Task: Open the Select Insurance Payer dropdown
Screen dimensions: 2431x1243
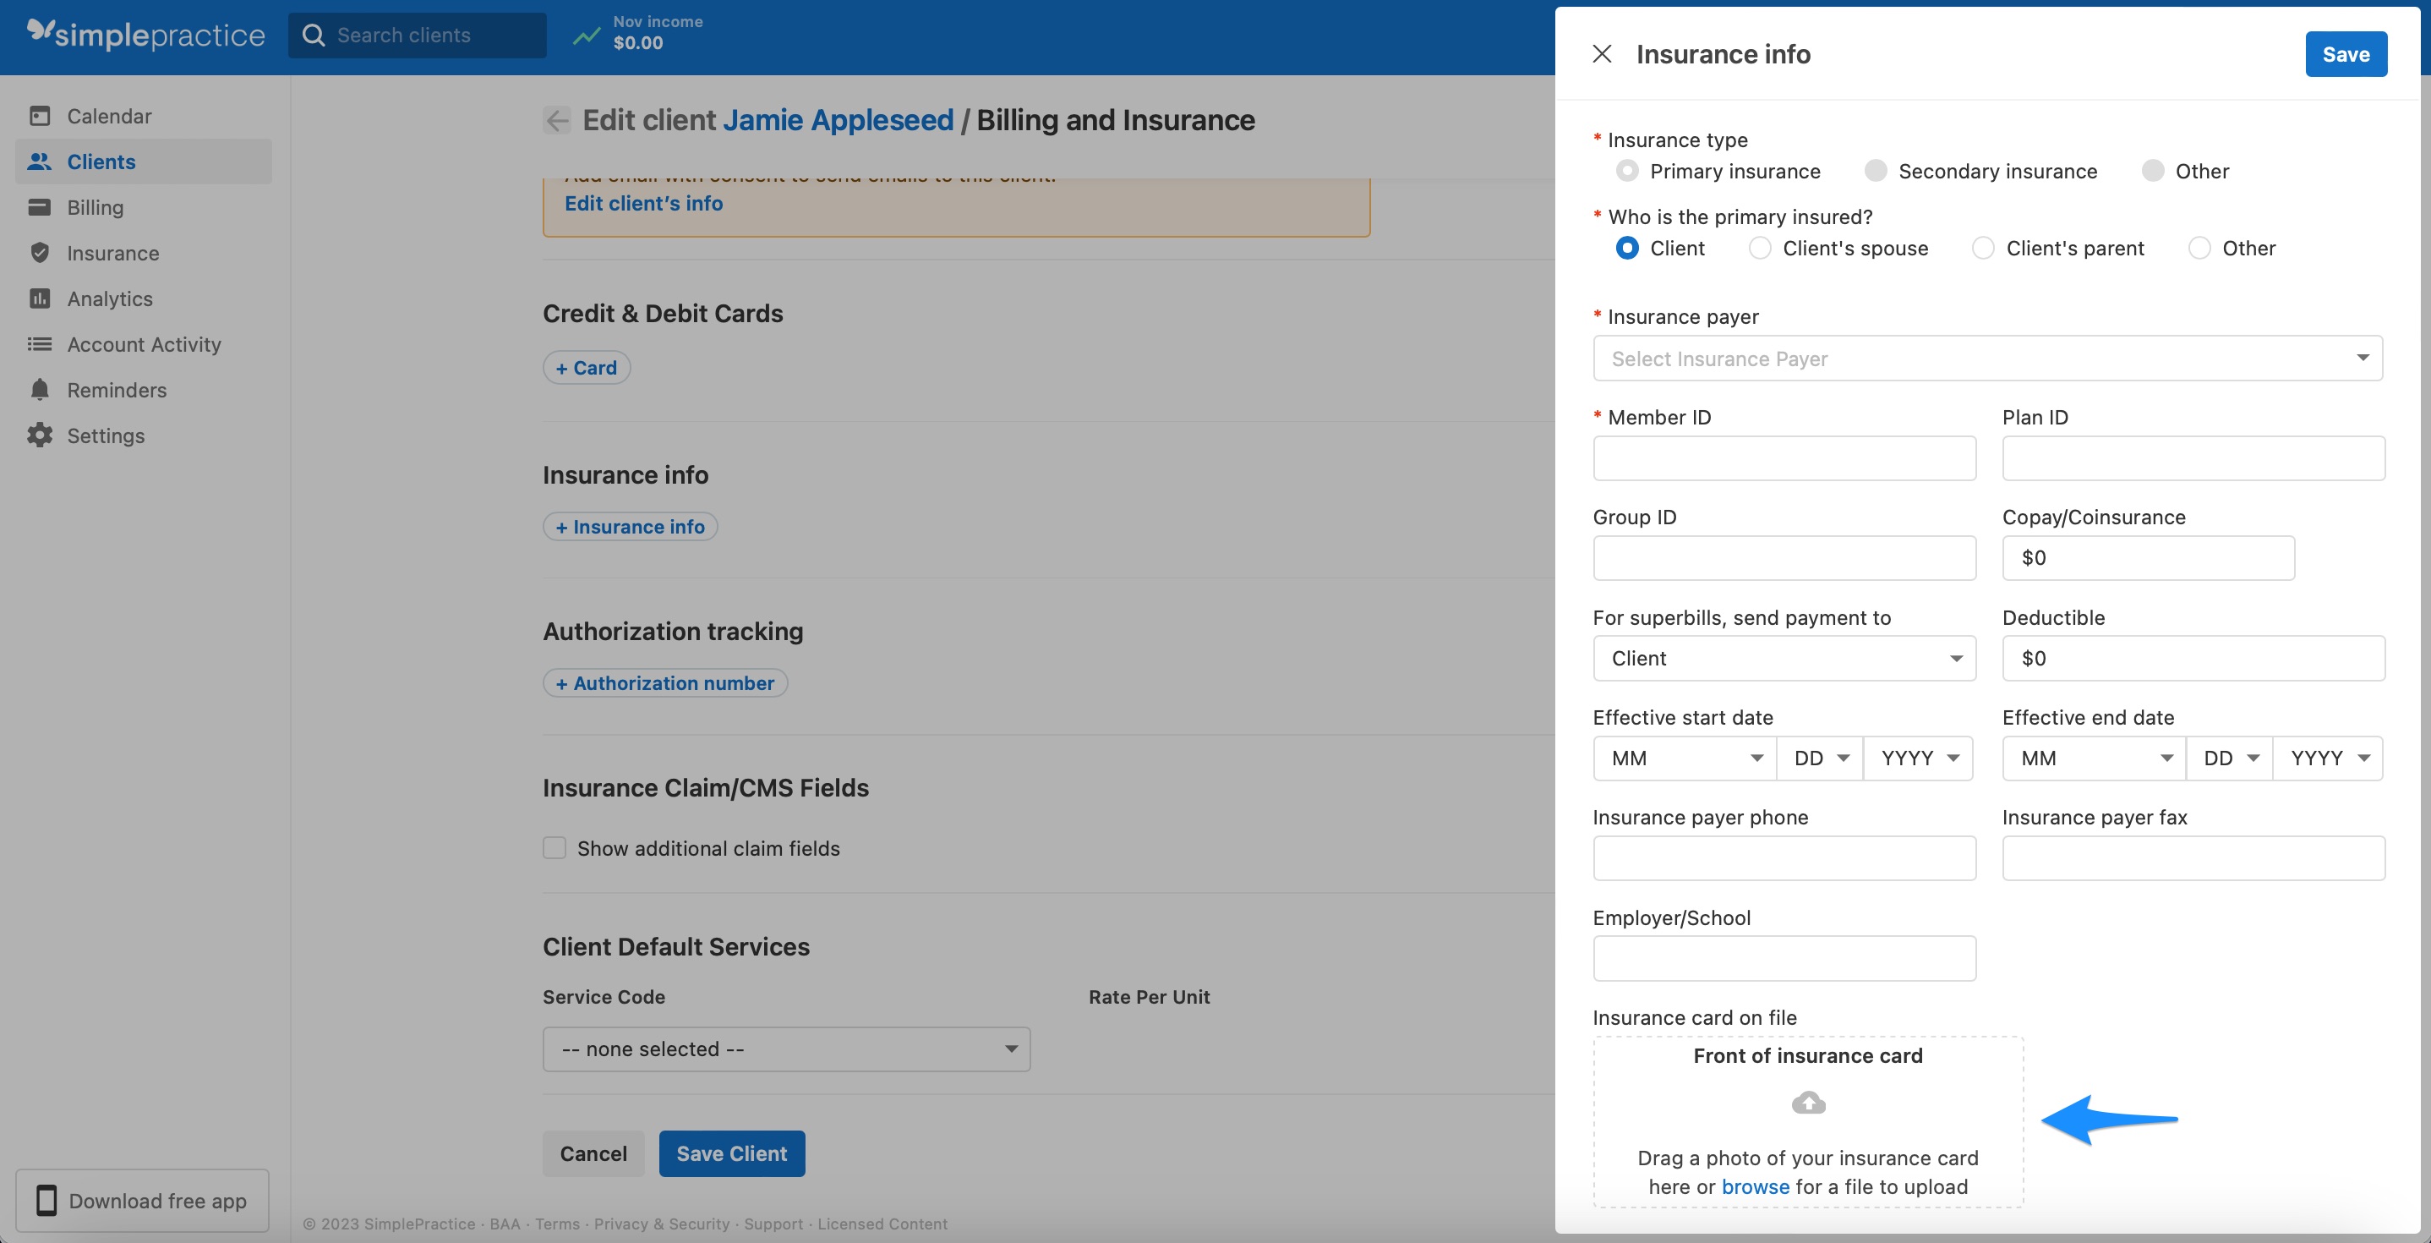Action: (x=1987, y=359)
